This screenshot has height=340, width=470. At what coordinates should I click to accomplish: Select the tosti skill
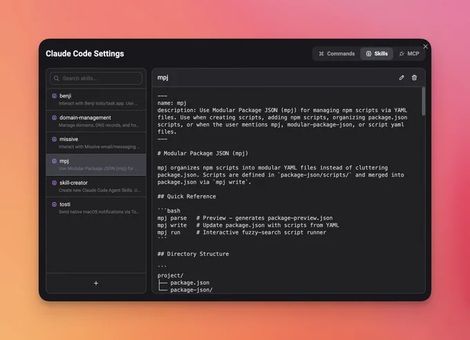point(96,208)
